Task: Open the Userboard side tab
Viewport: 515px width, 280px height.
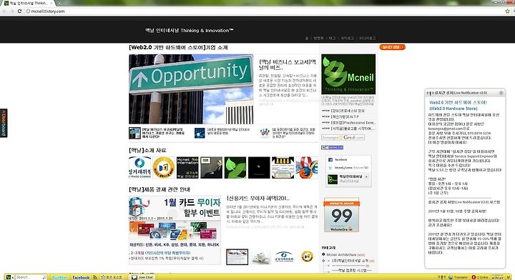Action: (4, 123)
